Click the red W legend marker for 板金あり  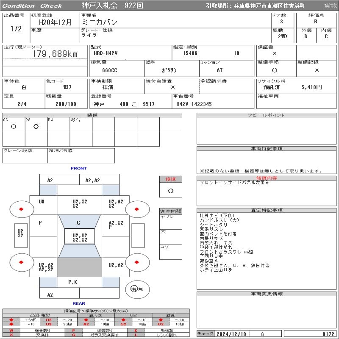(x=11, y=330)
